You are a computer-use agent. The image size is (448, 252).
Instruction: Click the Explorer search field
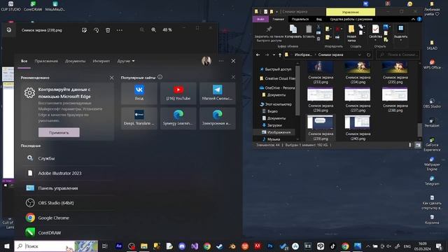[398, 55]
